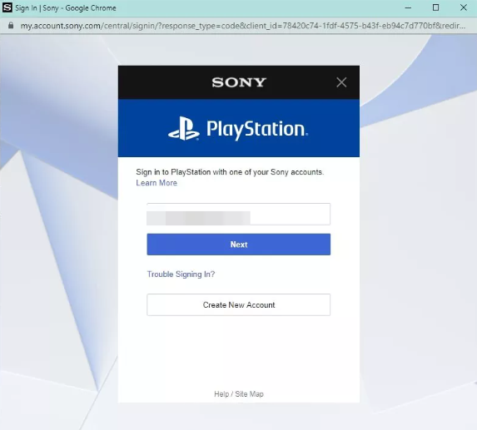This screenshot has width=477, height=430.
Task: Open the Help / Site Map link
Action: click(239, 394)
